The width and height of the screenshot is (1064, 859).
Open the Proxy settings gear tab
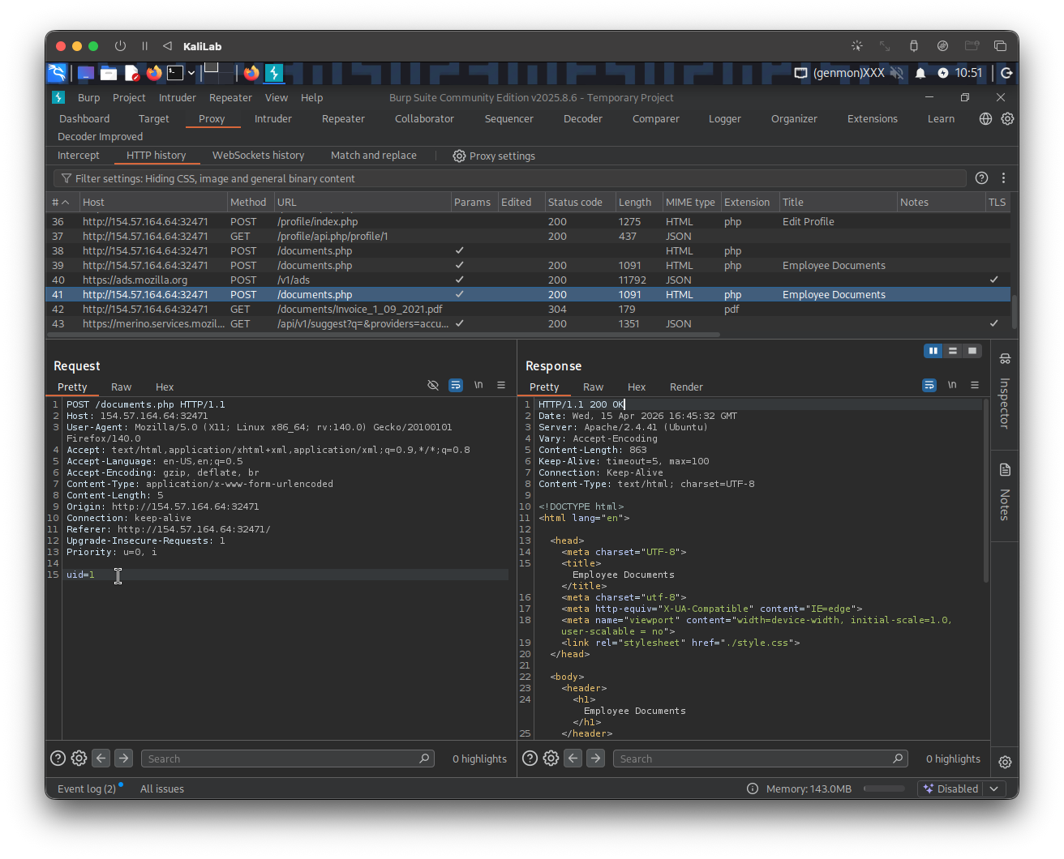[x=494, y=156]
